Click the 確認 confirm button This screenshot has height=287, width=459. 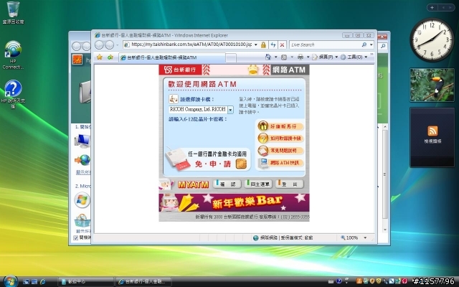(227, 184)
